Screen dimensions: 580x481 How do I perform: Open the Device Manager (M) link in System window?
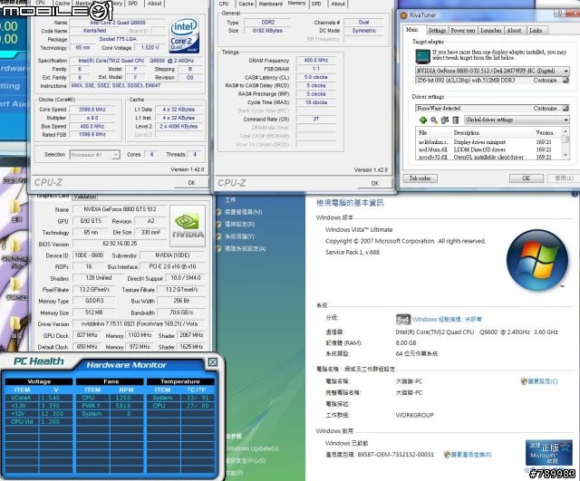coord(244,212)
